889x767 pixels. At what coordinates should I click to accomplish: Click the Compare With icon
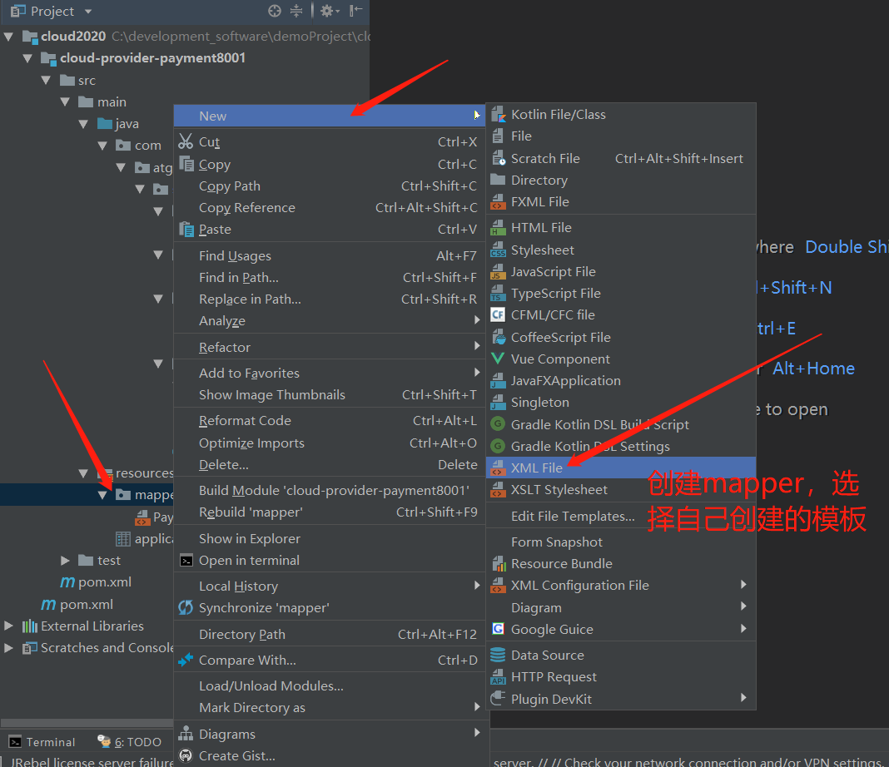coord(186,660)
